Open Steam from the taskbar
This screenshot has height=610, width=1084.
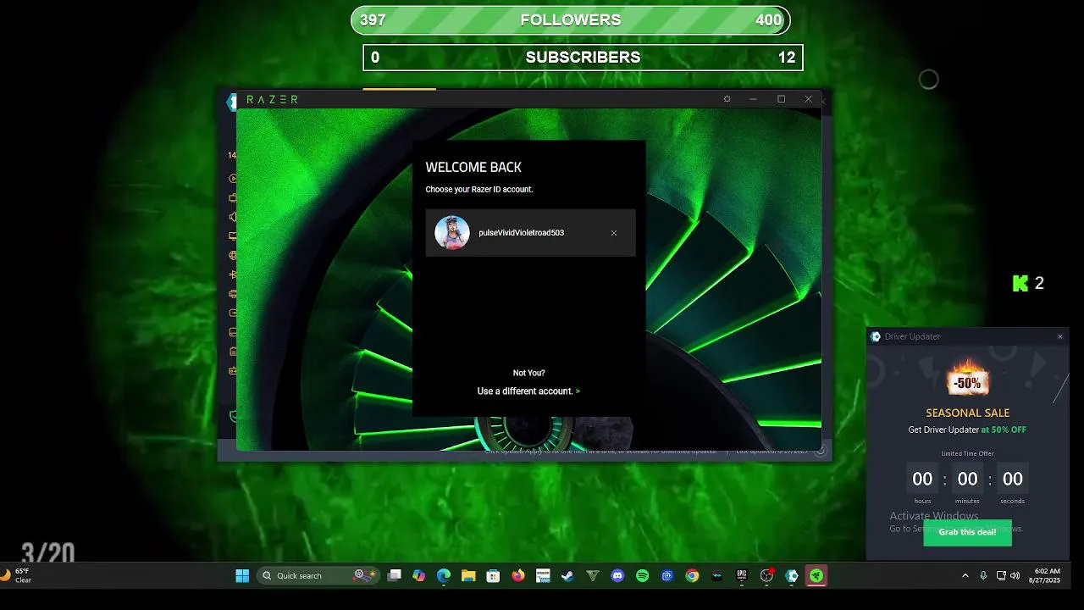pos(567,576)
